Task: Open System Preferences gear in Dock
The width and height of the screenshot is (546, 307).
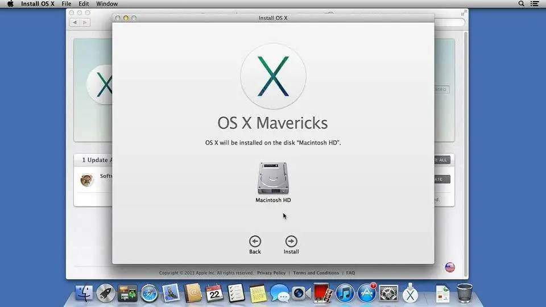Action: [x=388, y=293]
